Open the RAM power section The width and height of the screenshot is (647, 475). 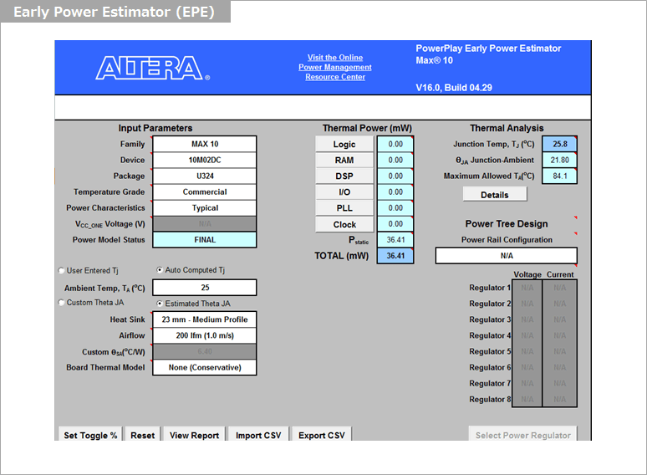[344, 160]
